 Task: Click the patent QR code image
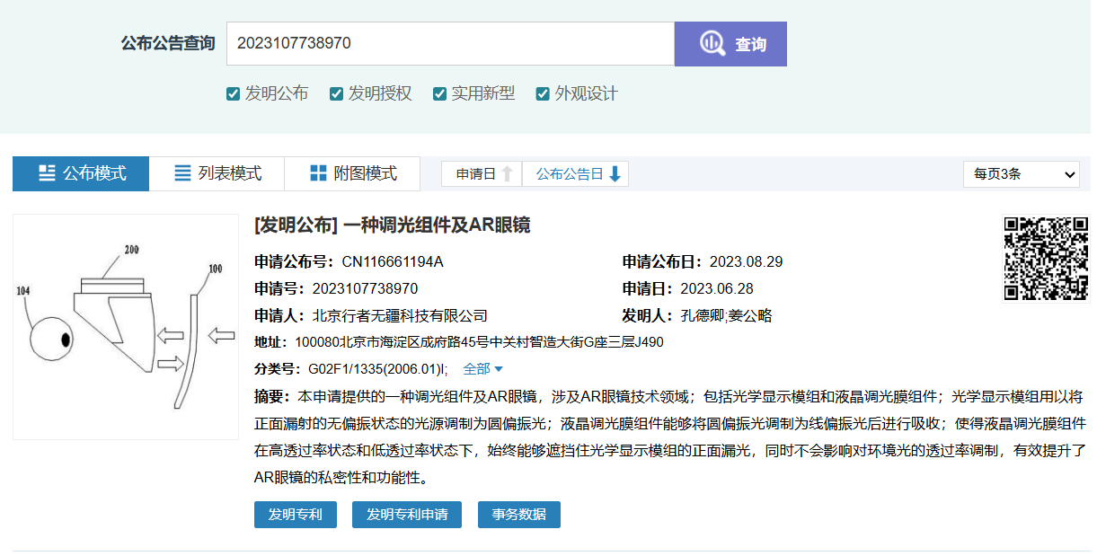1045,259
